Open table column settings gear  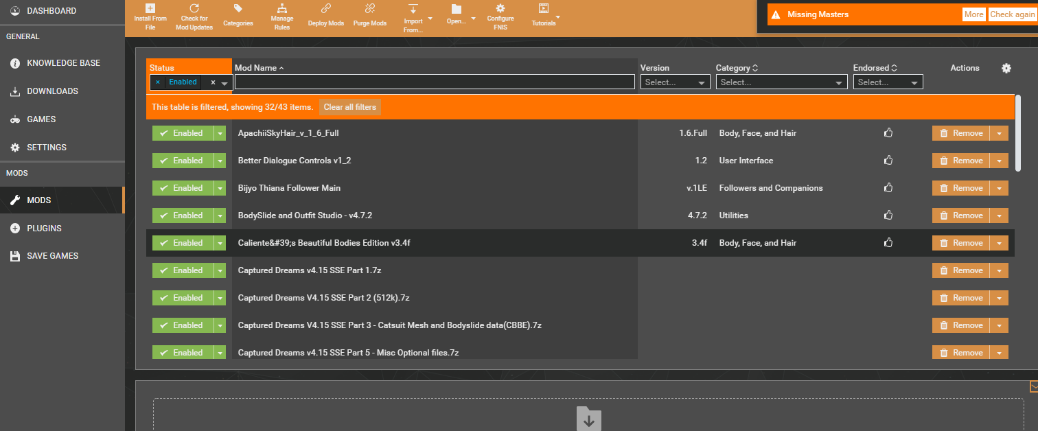coord(1006,68)
